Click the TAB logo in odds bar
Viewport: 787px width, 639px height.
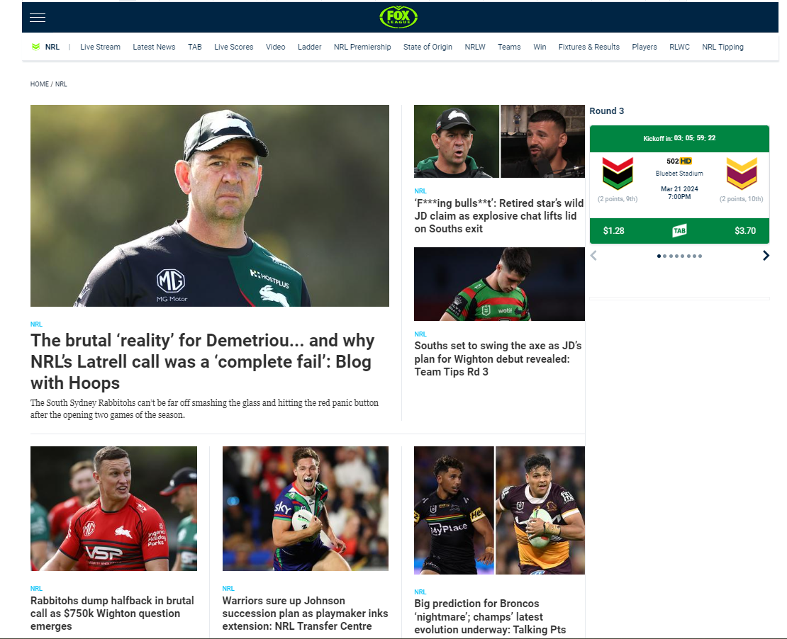coord(679,231)
